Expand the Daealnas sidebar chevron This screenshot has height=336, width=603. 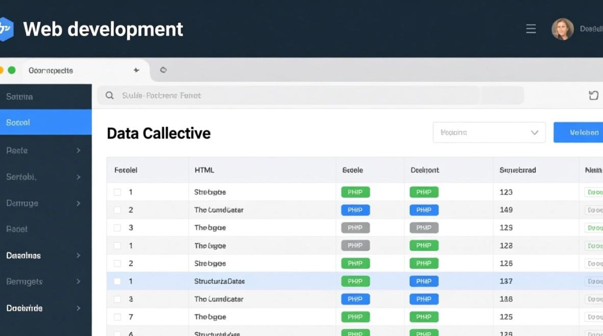click(x=79, y=255)
